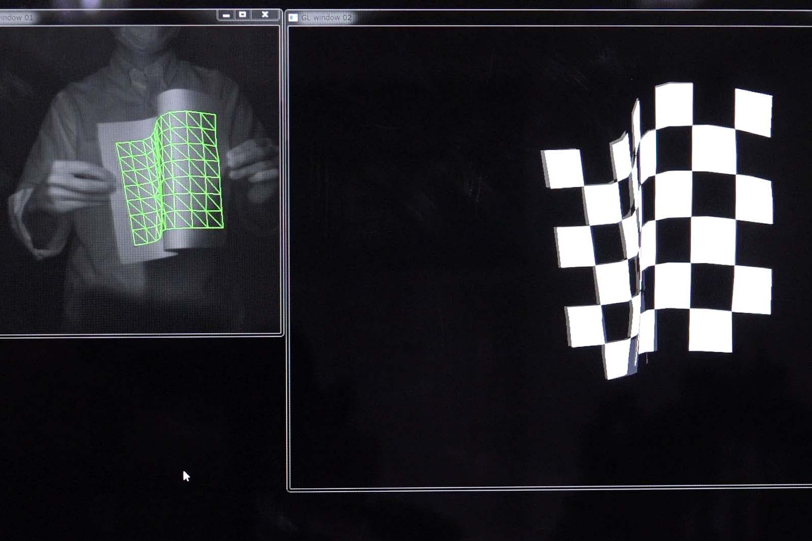Maximize window 01 using its title bar button
Image resolution: width=812 pixels, height=541 pixels.
[x=243, y=15]
